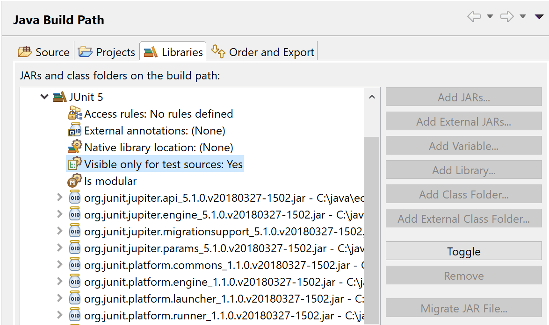Switch to the Projects tab

107,52
